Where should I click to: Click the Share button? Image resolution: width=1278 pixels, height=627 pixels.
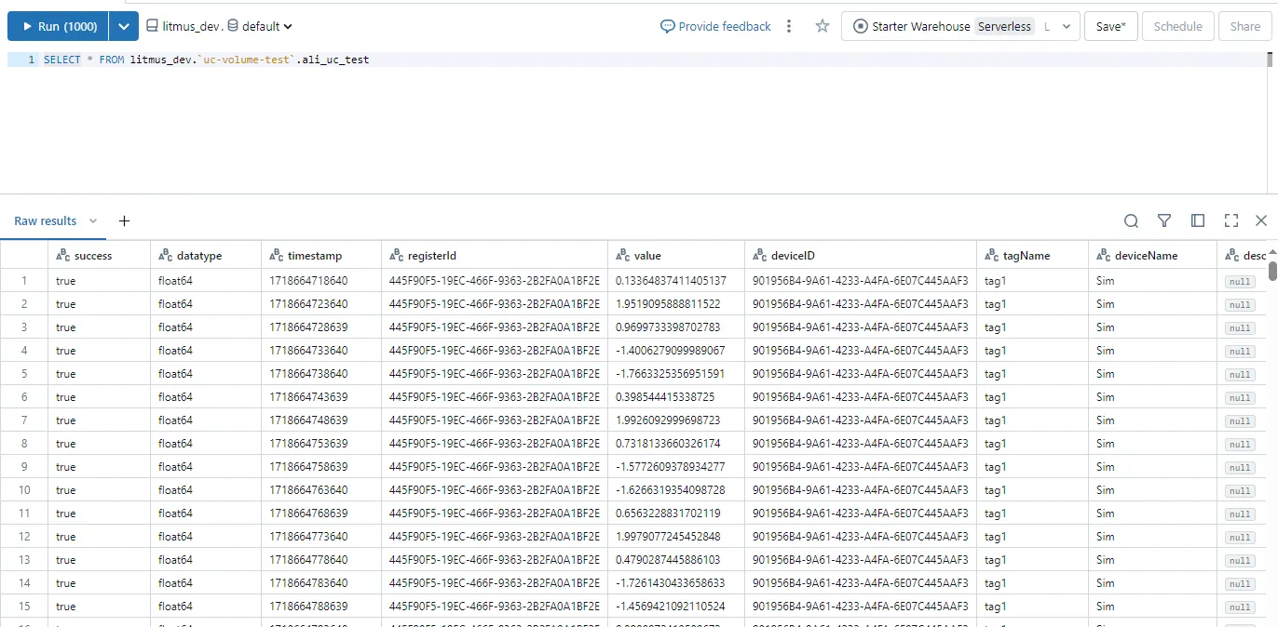point(1244,26)
